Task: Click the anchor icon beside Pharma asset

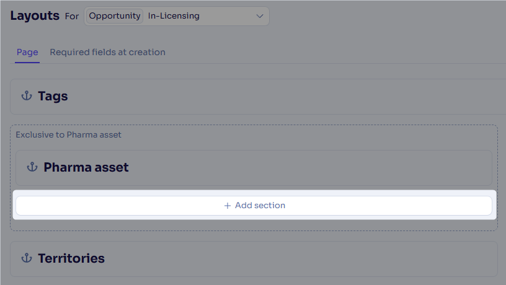Action: (x=32, y=167)
